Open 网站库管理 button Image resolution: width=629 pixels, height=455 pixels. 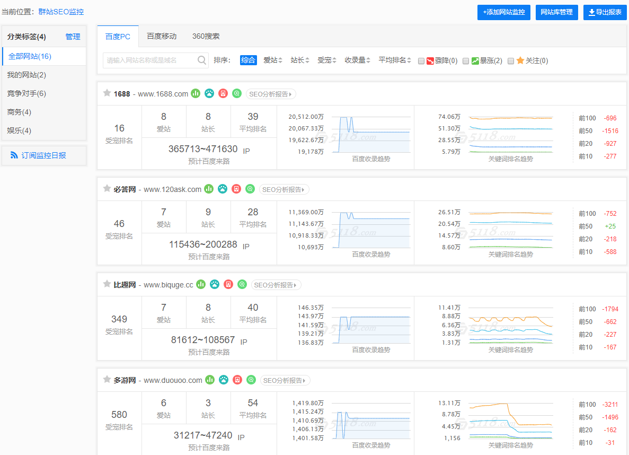click(x=557, y=12)
